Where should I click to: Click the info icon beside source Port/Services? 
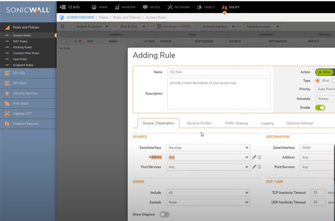259,167
